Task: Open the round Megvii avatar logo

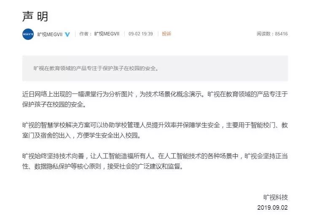Action: (x=28, y=34)
